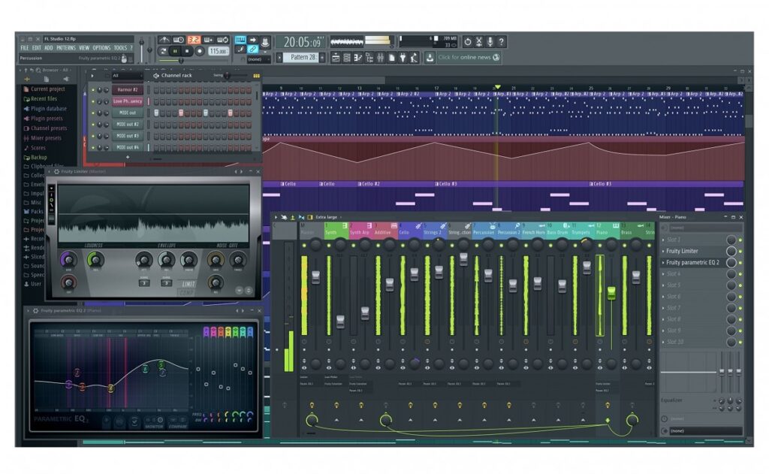
Task: Open the OPTIONS menu
Action: coord(101,47)
